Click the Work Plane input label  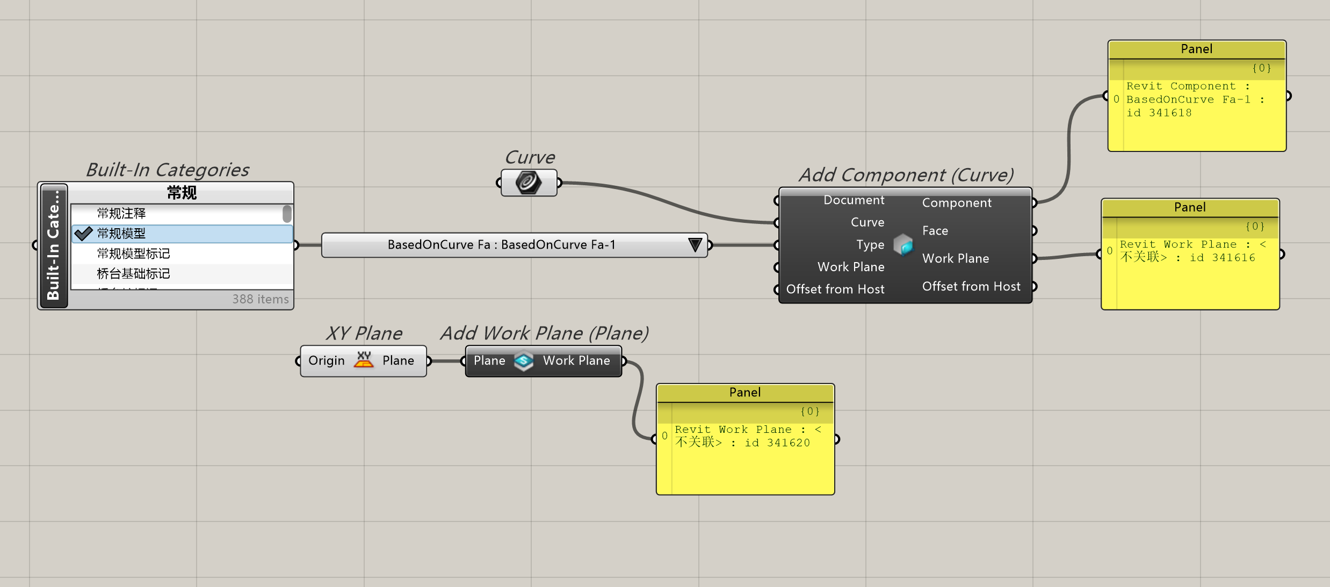click(x=850, y=267)
